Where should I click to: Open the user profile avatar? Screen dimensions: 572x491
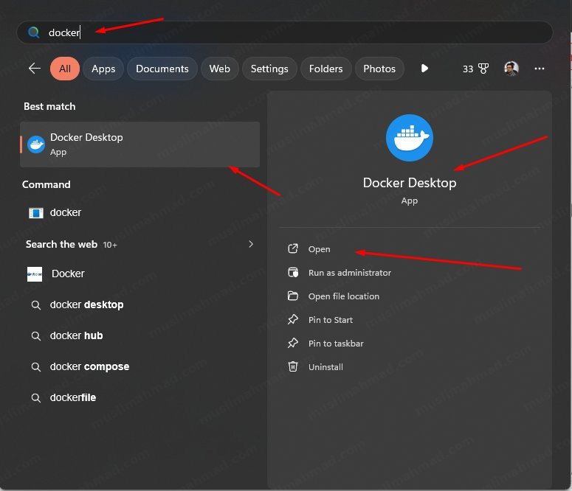[511, 69]
